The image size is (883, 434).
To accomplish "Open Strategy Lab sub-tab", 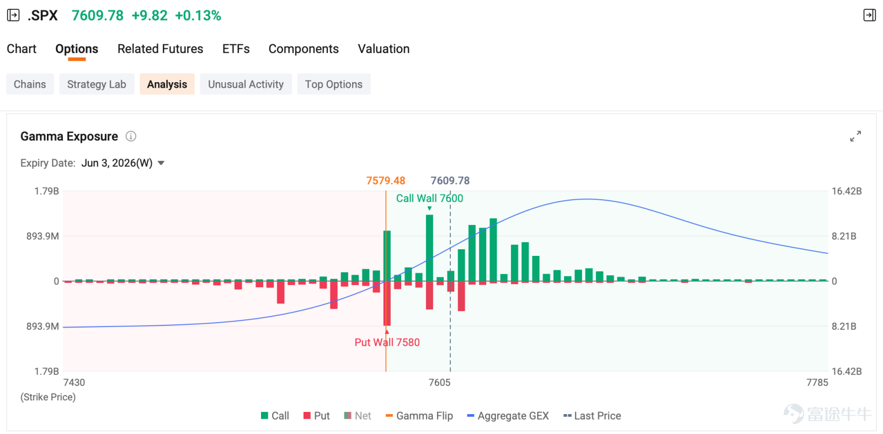I will (x=97, y=84).
